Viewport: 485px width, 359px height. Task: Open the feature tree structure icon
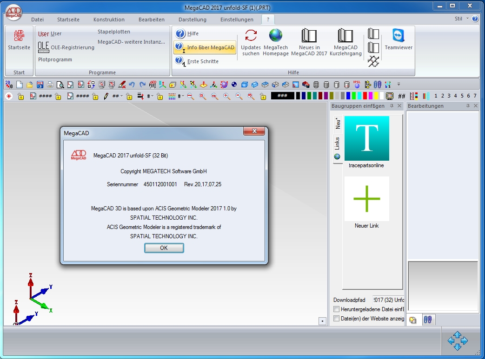point(367,85)
